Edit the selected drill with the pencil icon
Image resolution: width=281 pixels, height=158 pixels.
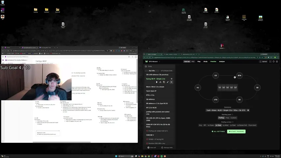pyautogui.click(x=168, y=82)
